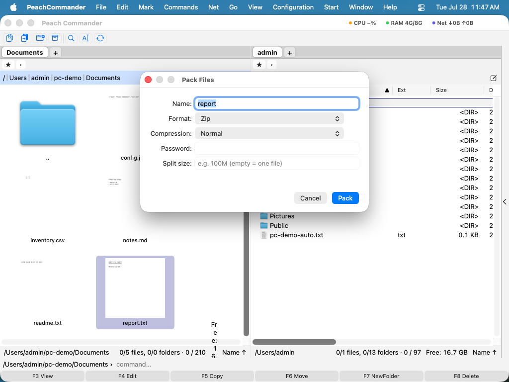Click the Copy files toolbar icon
Screen dimensions: 509x382
[10, 38]
